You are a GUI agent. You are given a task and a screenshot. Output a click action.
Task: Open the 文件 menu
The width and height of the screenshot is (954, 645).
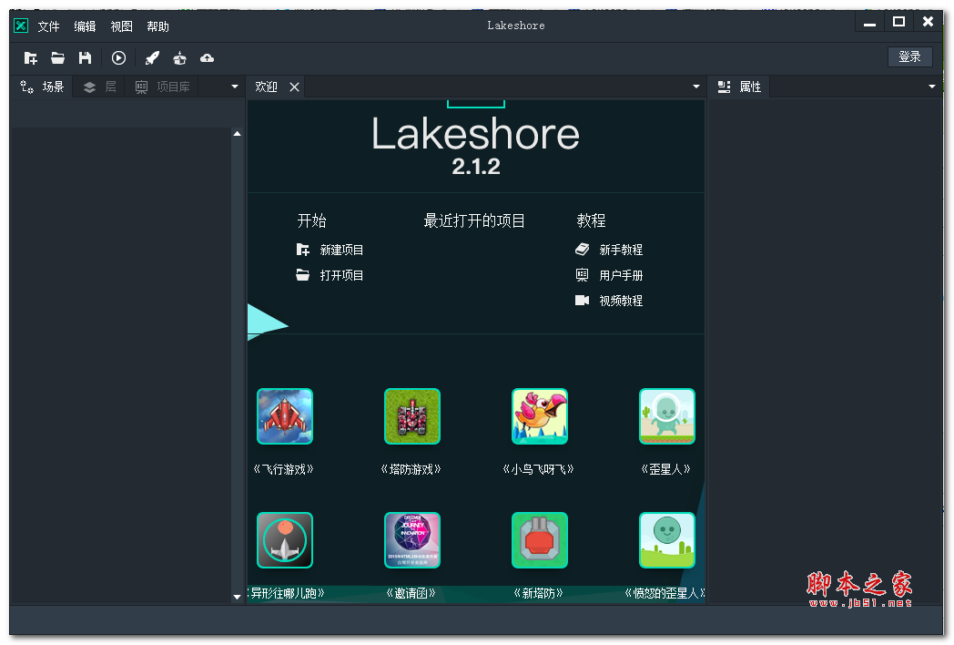point(48,26)
